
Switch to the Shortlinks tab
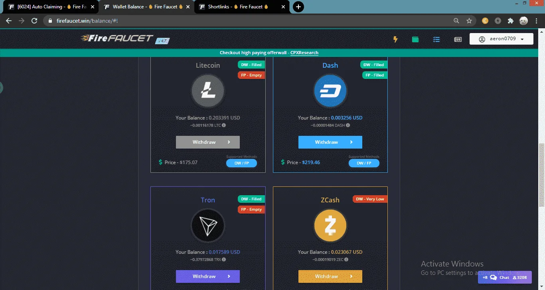point(241,7)
